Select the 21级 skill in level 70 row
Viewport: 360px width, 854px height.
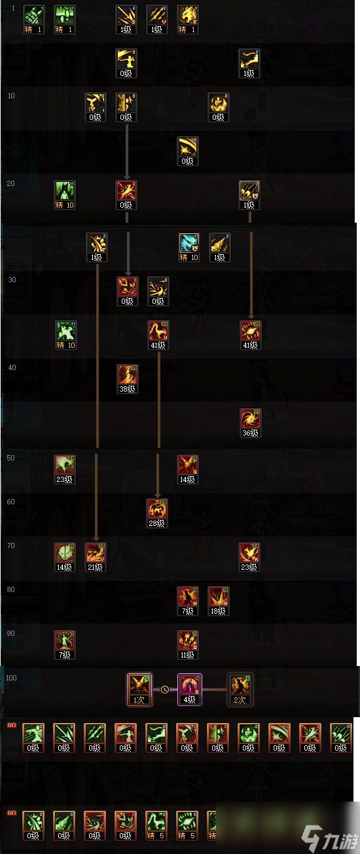coord(96,557)
